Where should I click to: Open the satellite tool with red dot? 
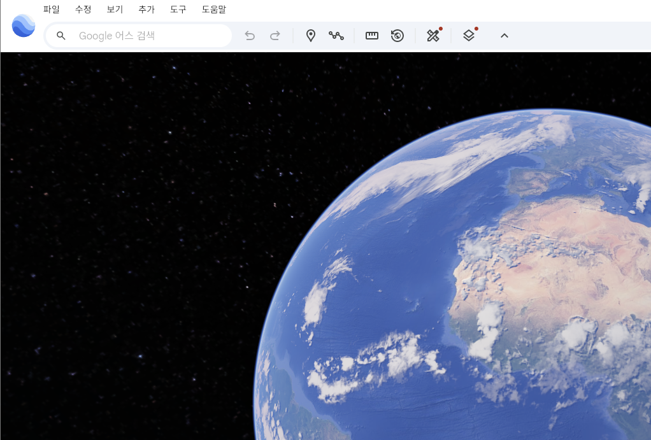(x=433, y=35)
